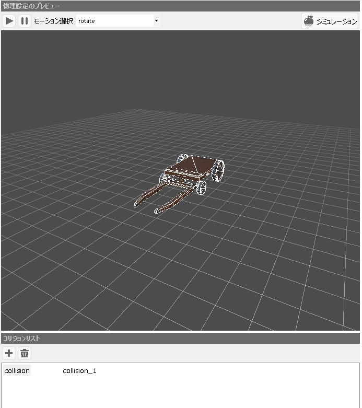Click the cart's left rear wheel

183,157
